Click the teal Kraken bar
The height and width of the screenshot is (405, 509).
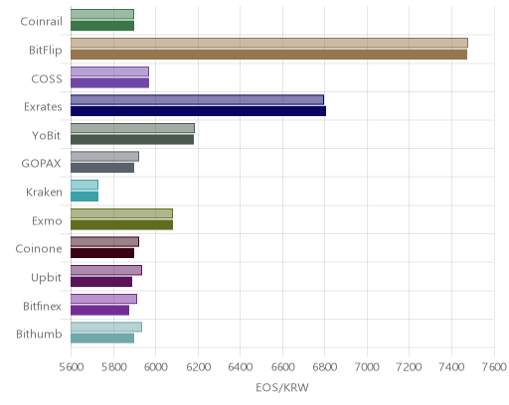(85, 197)
